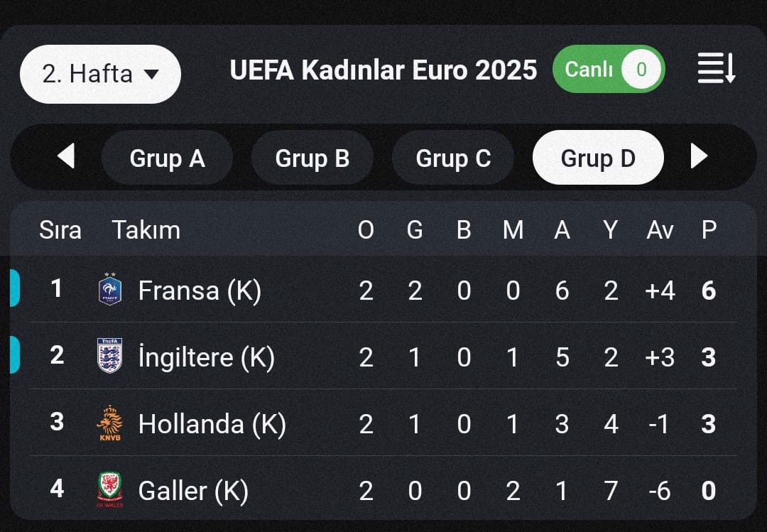Open İngiltere (K) team page
Viewport: 767px width, 532px height.
point(207,357)
